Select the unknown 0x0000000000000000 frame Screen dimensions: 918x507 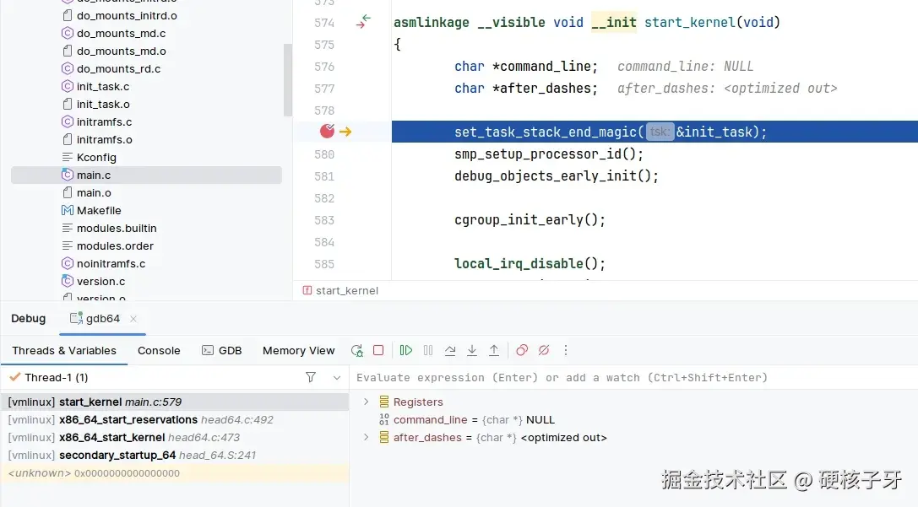tap(175, 473)
